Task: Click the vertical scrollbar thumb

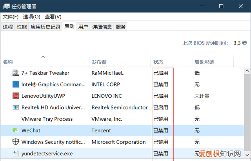Action: click(247, 113)
